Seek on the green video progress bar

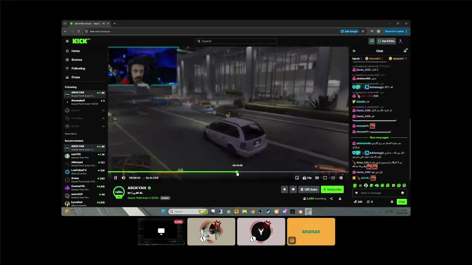(228, 172)
